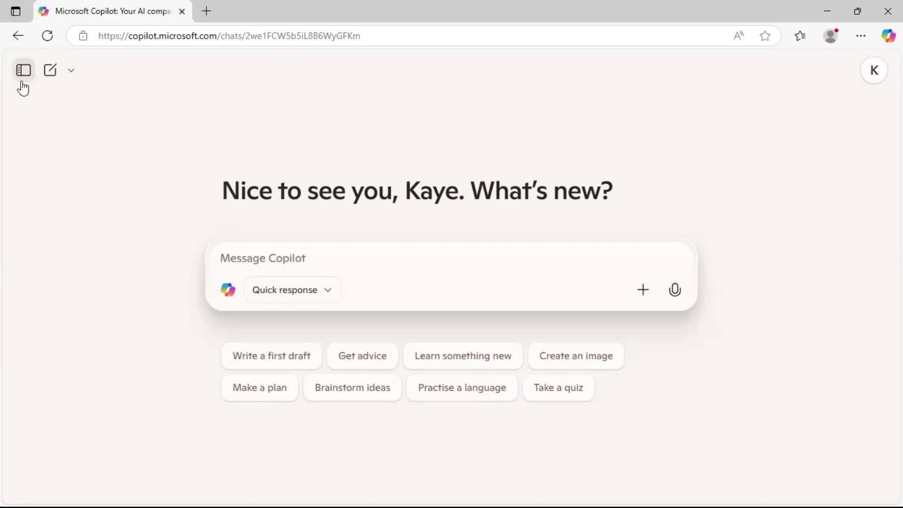Image resolution: width=903 pixels, height=508 pixels.
Task: Open the Edge profile account dropdown
Action: coord(832,35)
